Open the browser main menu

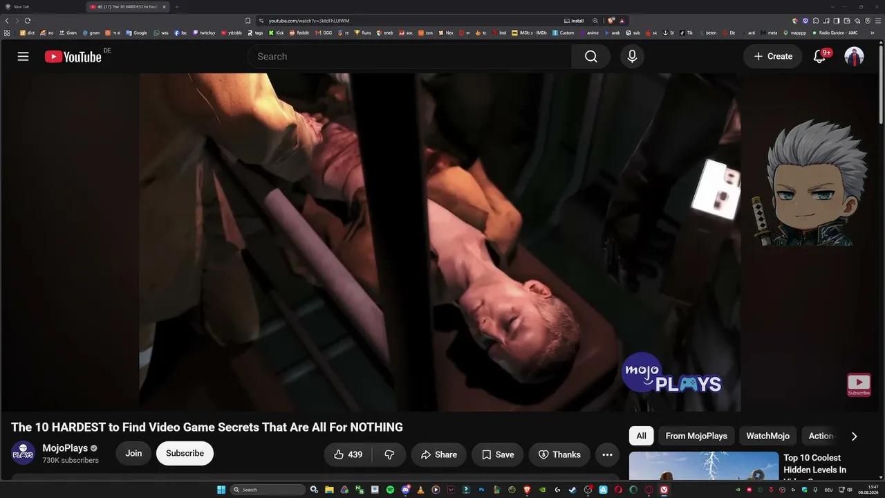click(878, 21)
